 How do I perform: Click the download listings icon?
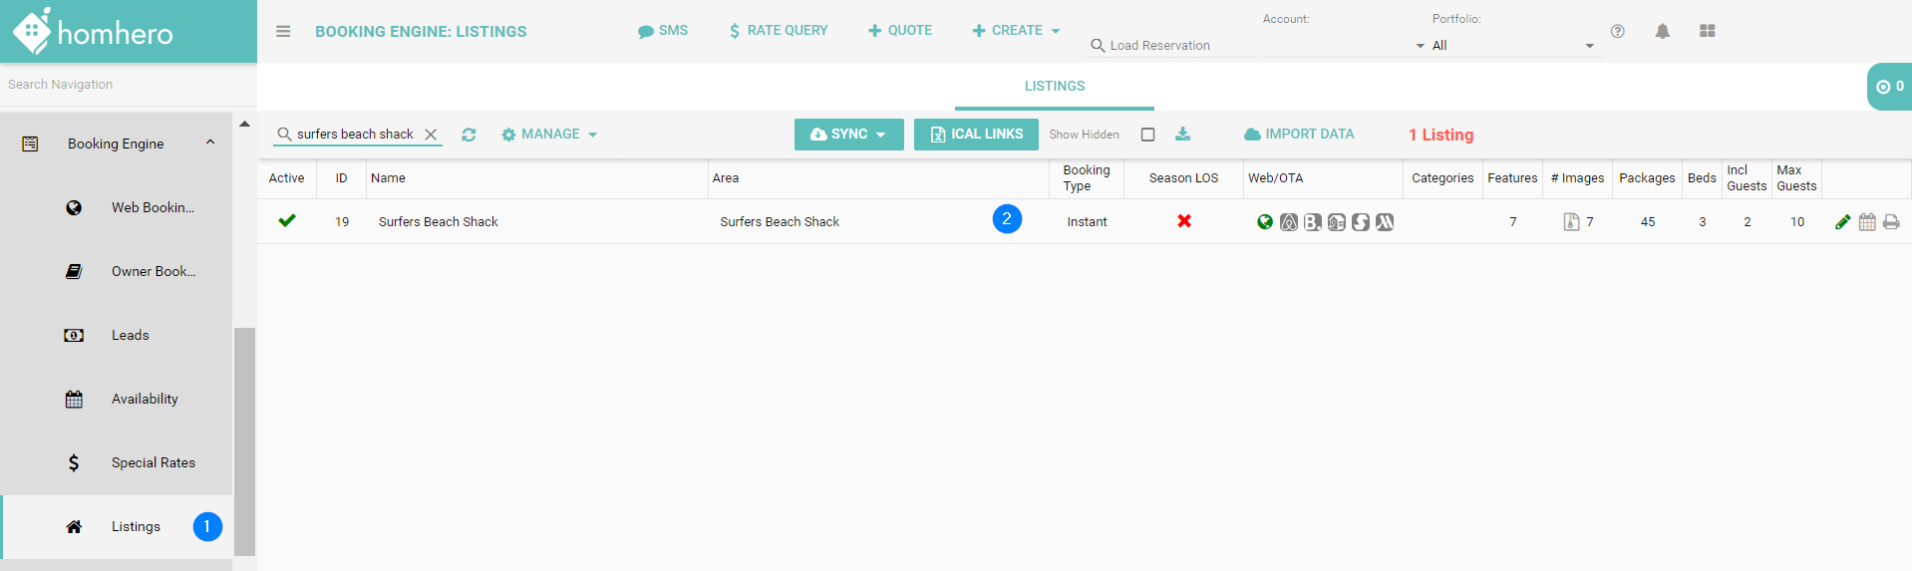point(1182,135)
